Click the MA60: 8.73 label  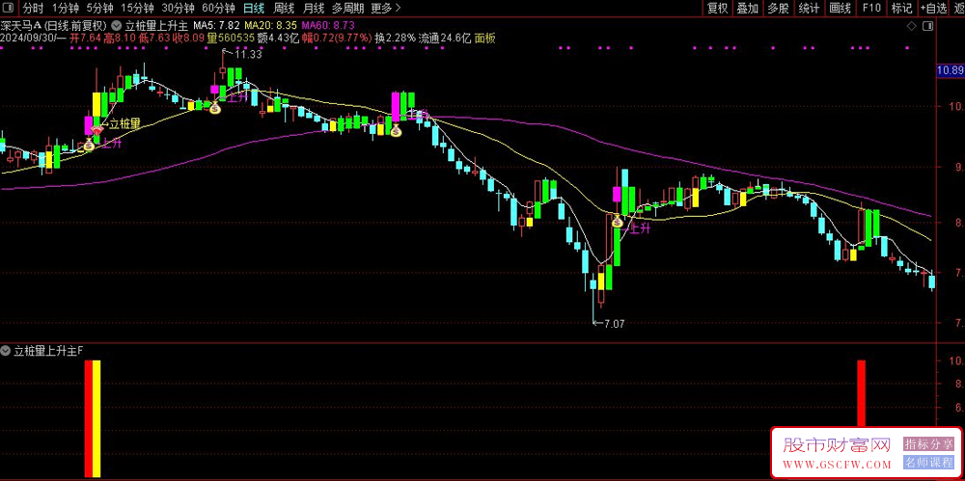[x=328, y=26]
